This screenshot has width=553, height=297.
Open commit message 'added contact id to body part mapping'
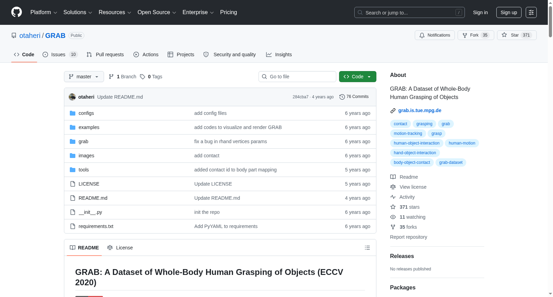[235, 170]
